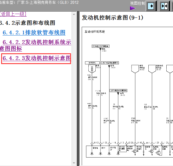The width and height of the screenshot is (173, 166).
Task: Click the 发动机控制示意图(9-1) title
Action: pyautogui.click(x=112, y=18)
